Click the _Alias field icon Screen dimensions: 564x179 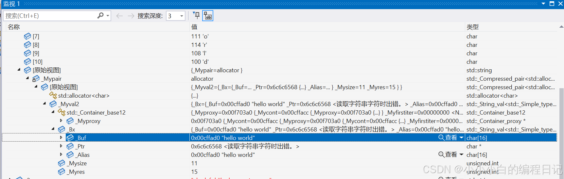click(70, 155)
